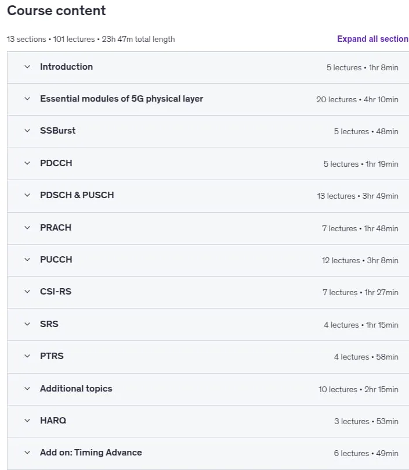This screenshot has height=470, width=409.
Task: Expand PDSCH & PUSCH chevron icon
Action: click(x=27, y=195)
